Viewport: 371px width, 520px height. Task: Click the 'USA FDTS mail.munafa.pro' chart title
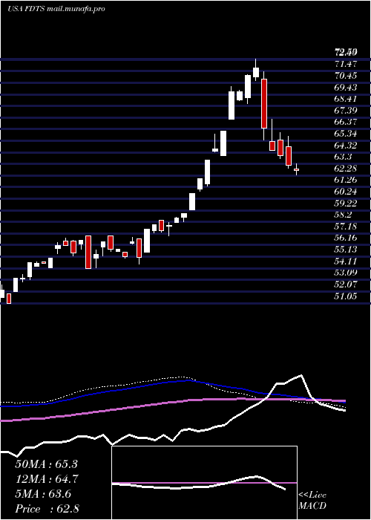point(56,9)
